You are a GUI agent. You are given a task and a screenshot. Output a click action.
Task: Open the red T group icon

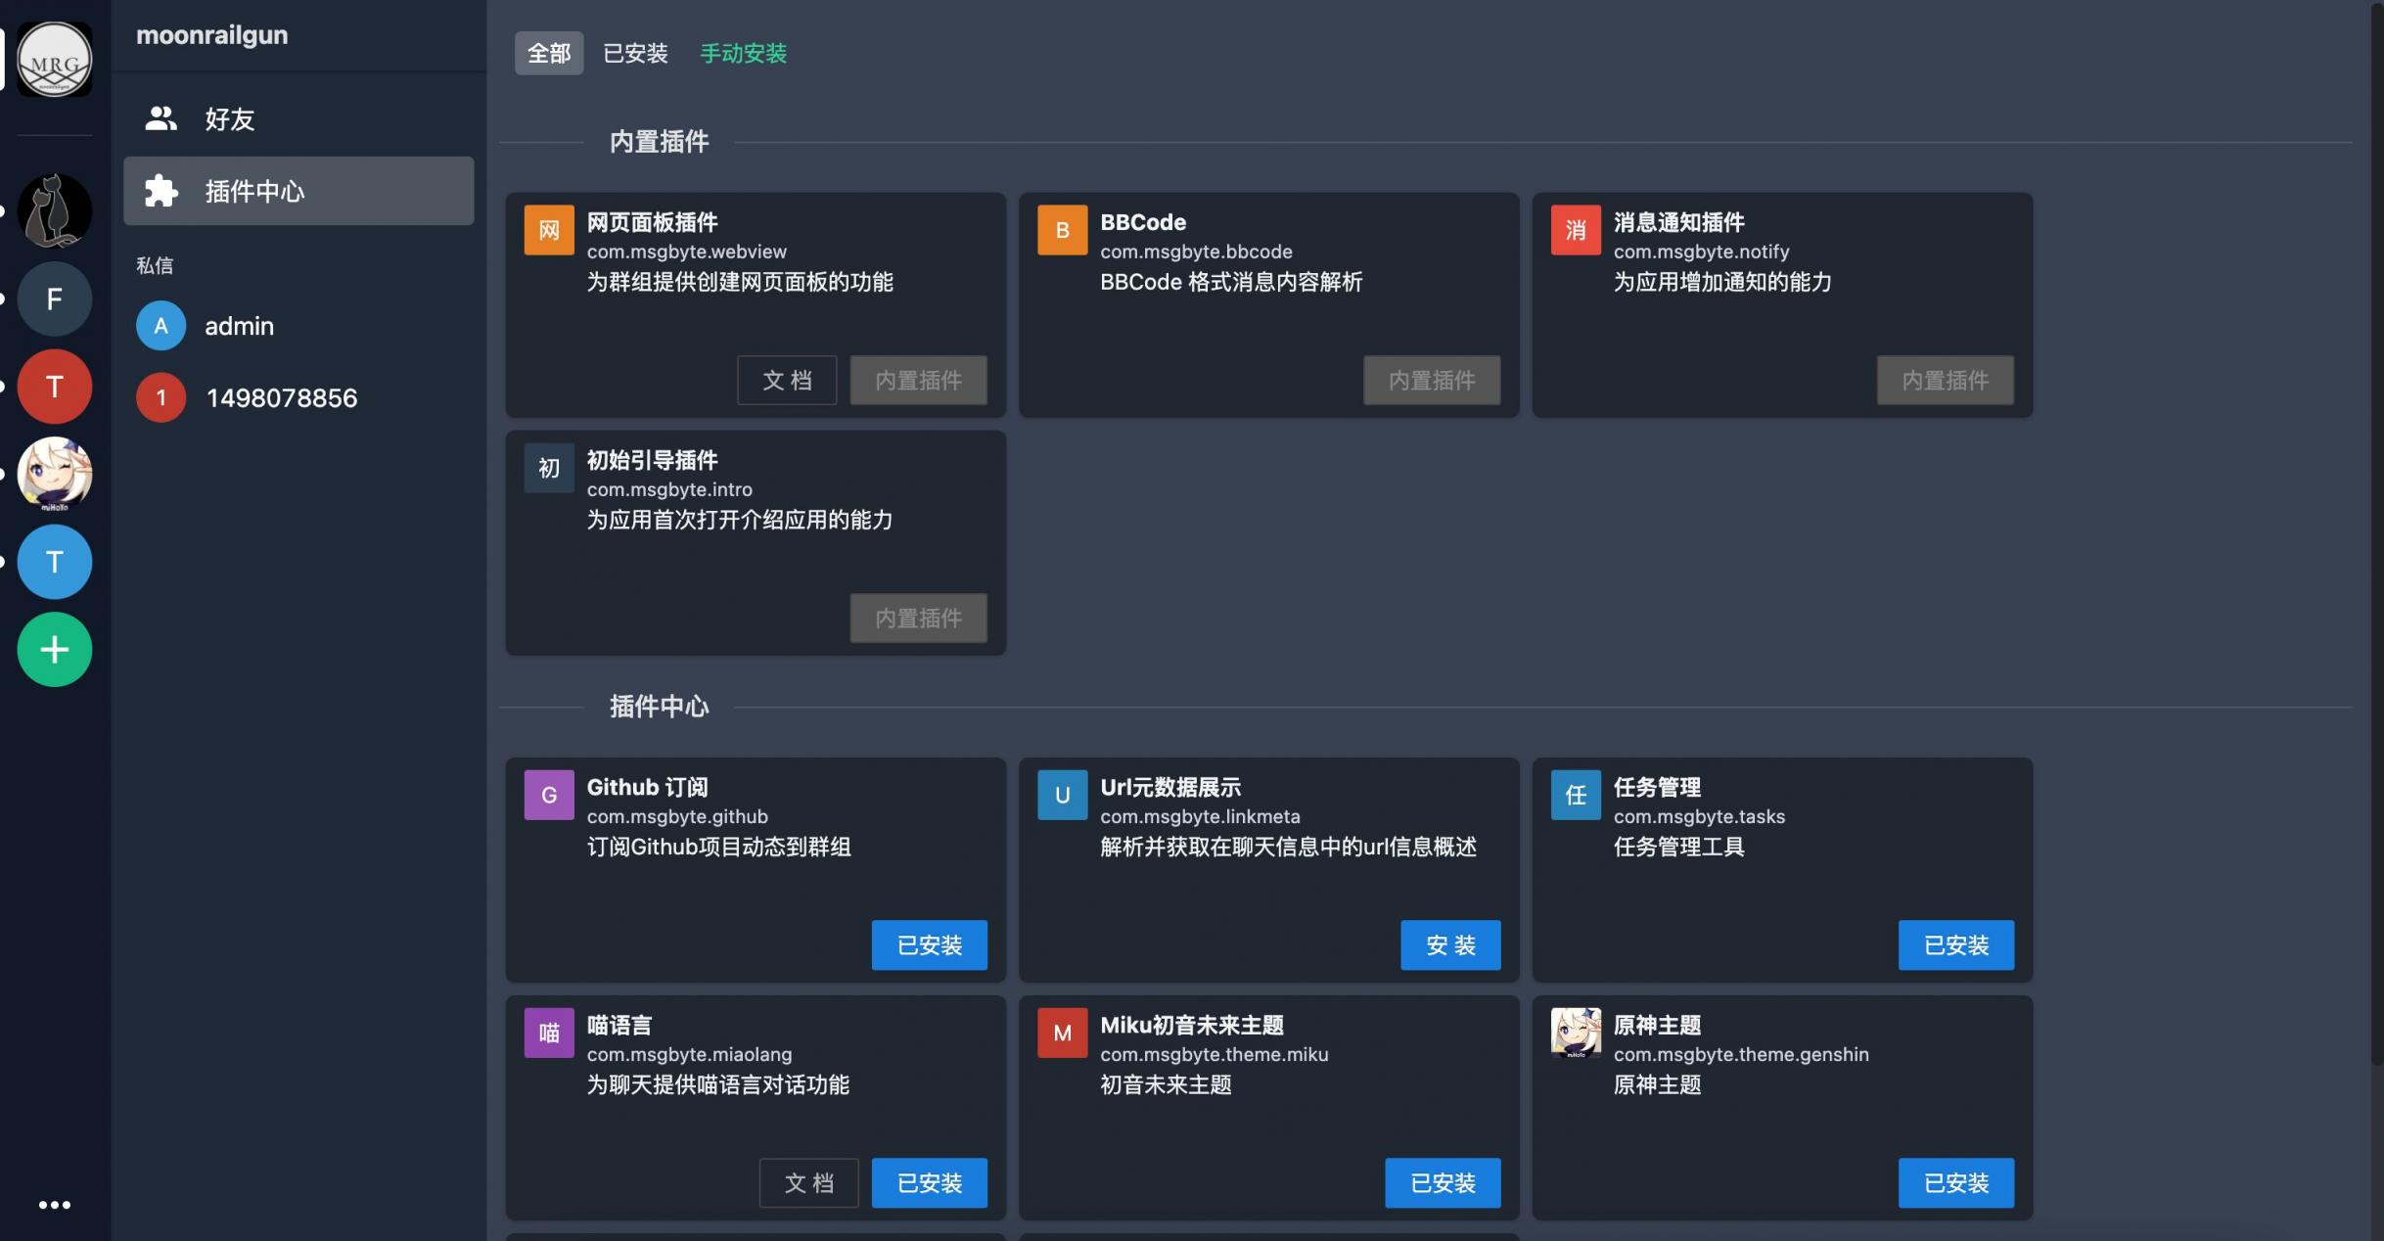[55, 387]
